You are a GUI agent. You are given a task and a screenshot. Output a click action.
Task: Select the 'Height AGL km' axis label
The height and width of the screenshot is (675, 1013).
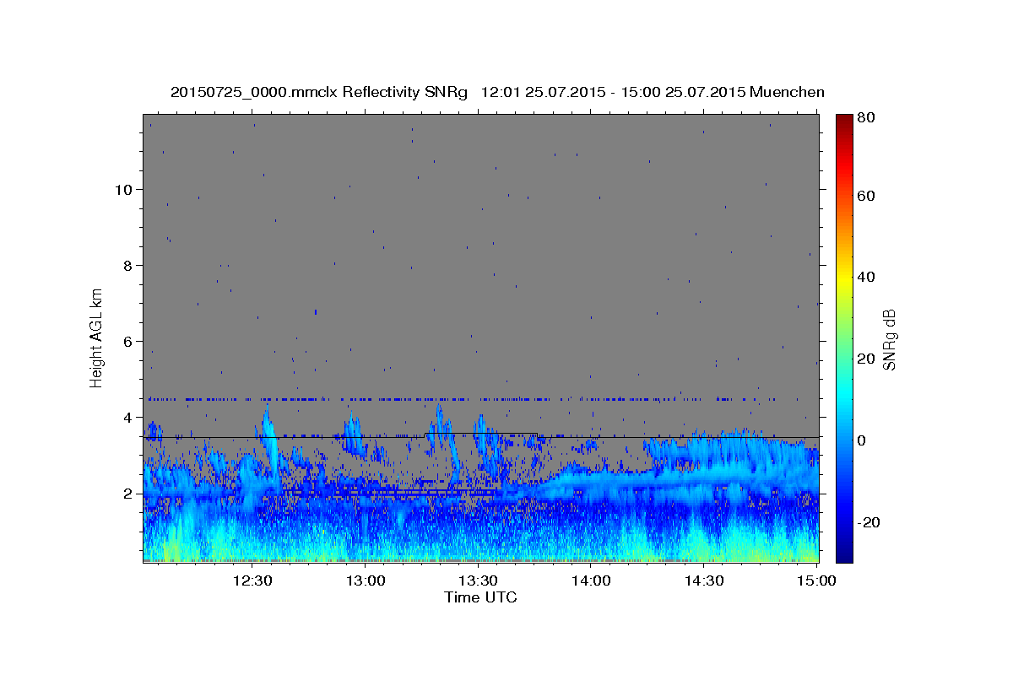coord(97,337)
